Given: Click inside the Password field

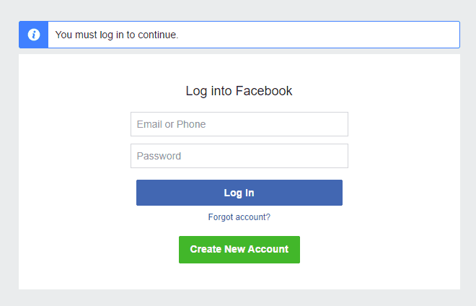Looking at the screenshot, I should (x=239, y=156).
